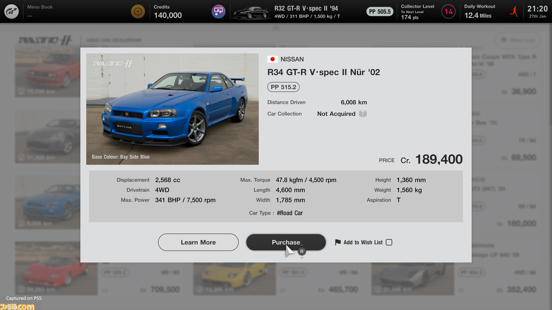Click the 47.8 kgfm / 4,500 rpm value
Image resolution: width=552 pixels, height=310 pixels.
pos(306,180)
